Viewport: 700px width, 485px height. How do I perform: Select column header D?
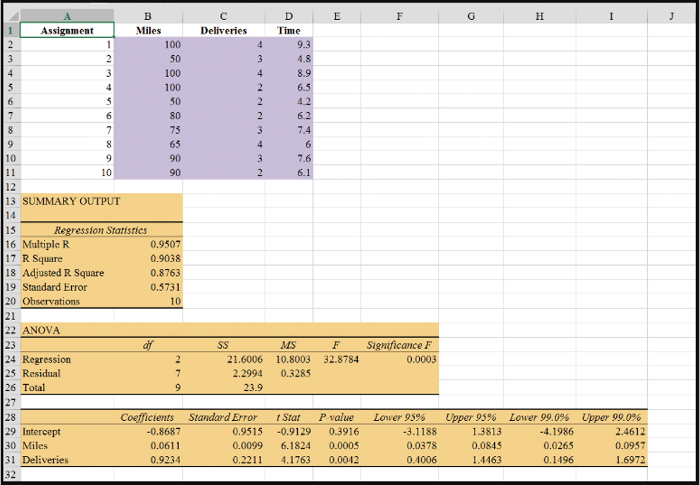pyautogui.click(x=289, y=16)
